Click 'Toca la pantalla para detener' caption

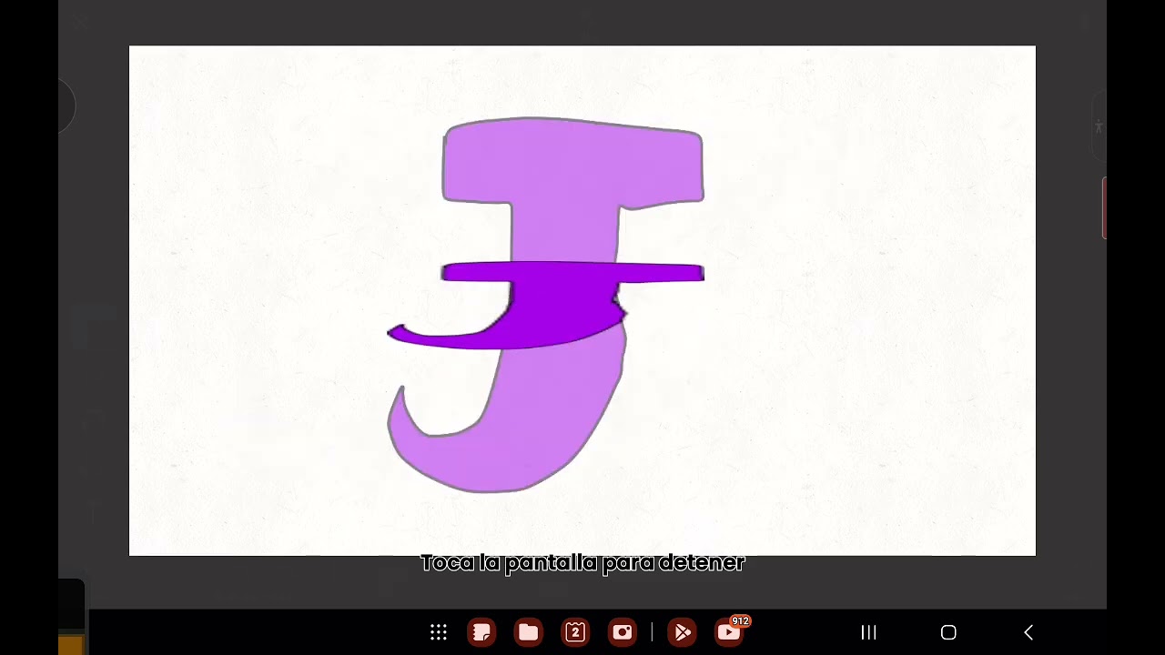tap(582, 563)
